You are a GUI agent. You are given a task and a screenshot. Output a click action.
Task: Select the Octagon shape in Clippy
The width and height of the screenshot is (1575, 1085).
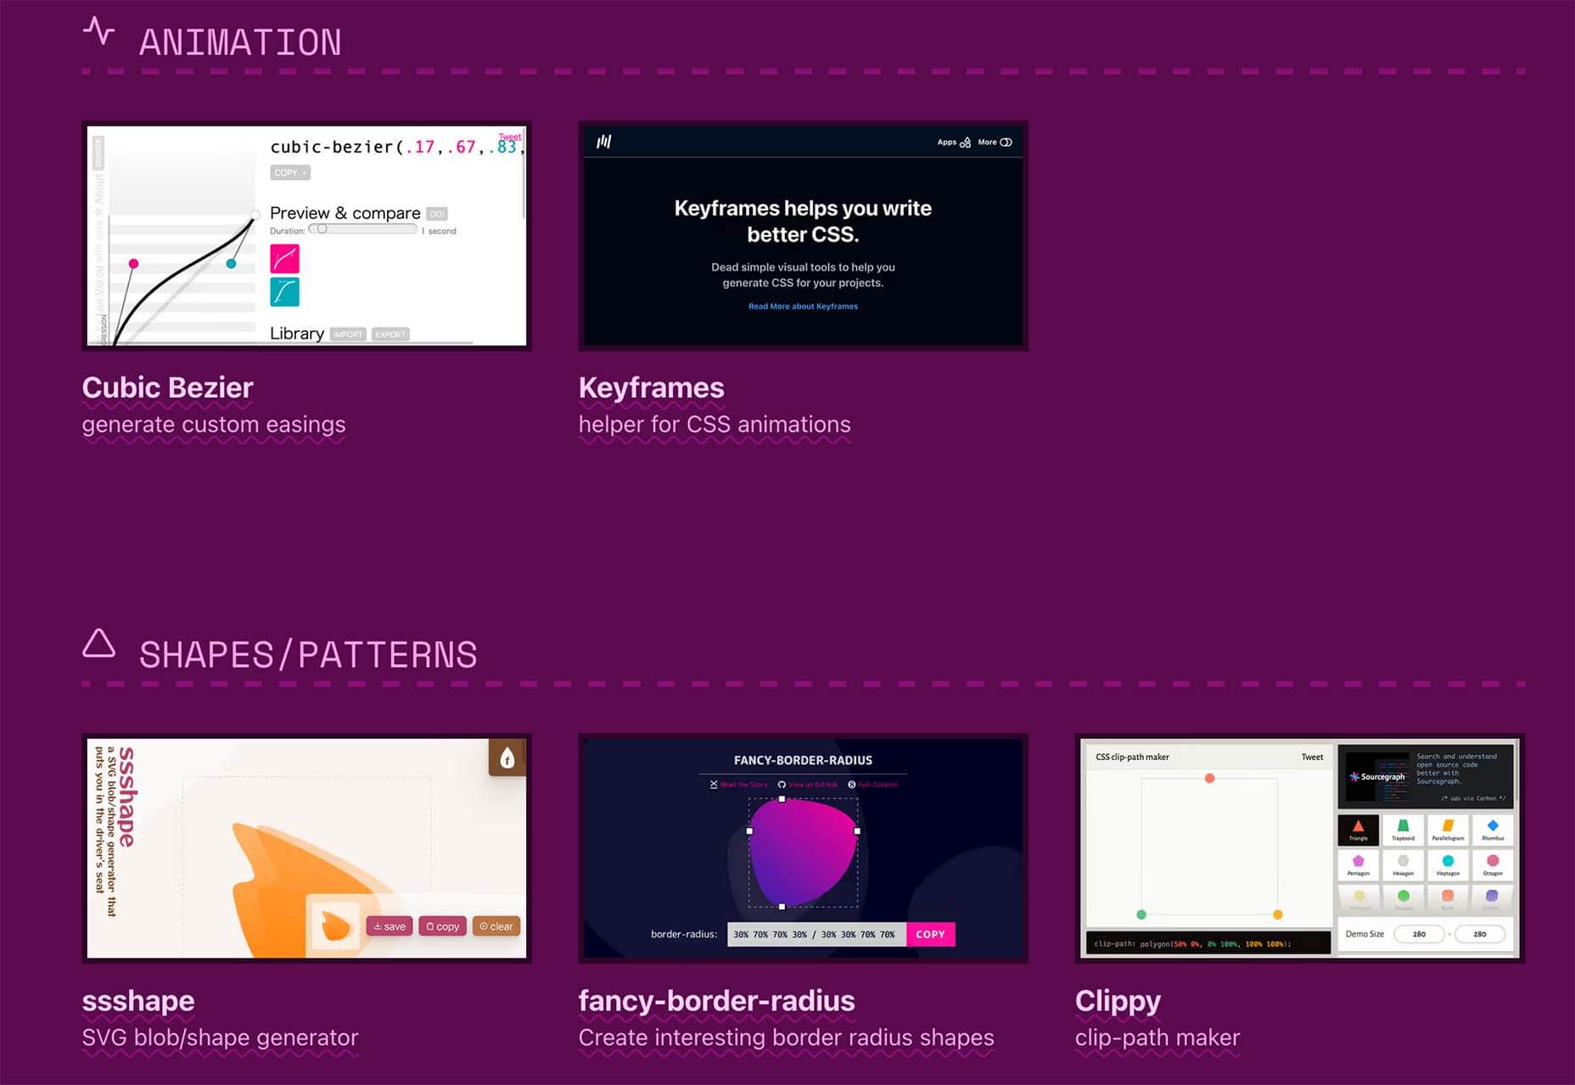[1493, 865]
